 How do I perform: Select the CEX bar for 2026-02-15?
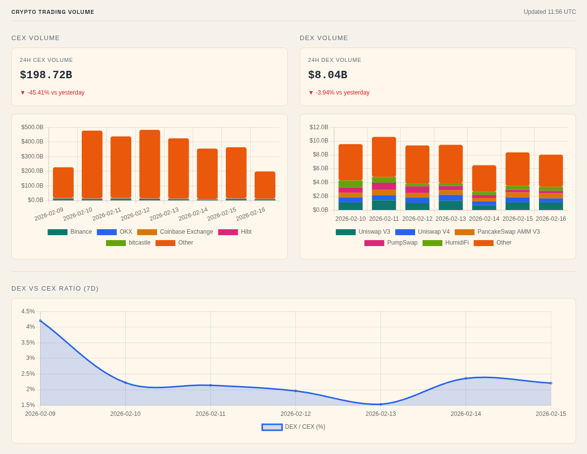point(236,173)
